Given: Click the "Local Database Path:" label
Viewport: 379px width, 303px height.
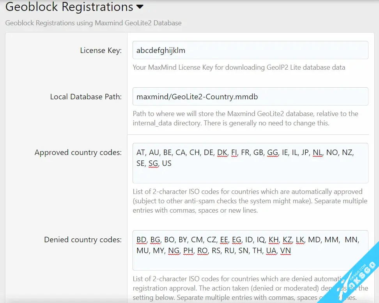Looking at the screenshot, I should coord(86,97).
